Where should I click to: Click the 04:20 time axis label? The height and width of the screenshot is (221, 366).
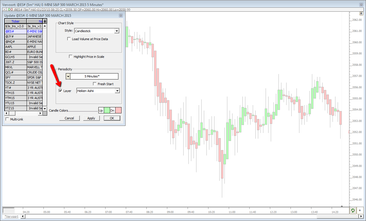pyautogui.click(x=27, y=212)
